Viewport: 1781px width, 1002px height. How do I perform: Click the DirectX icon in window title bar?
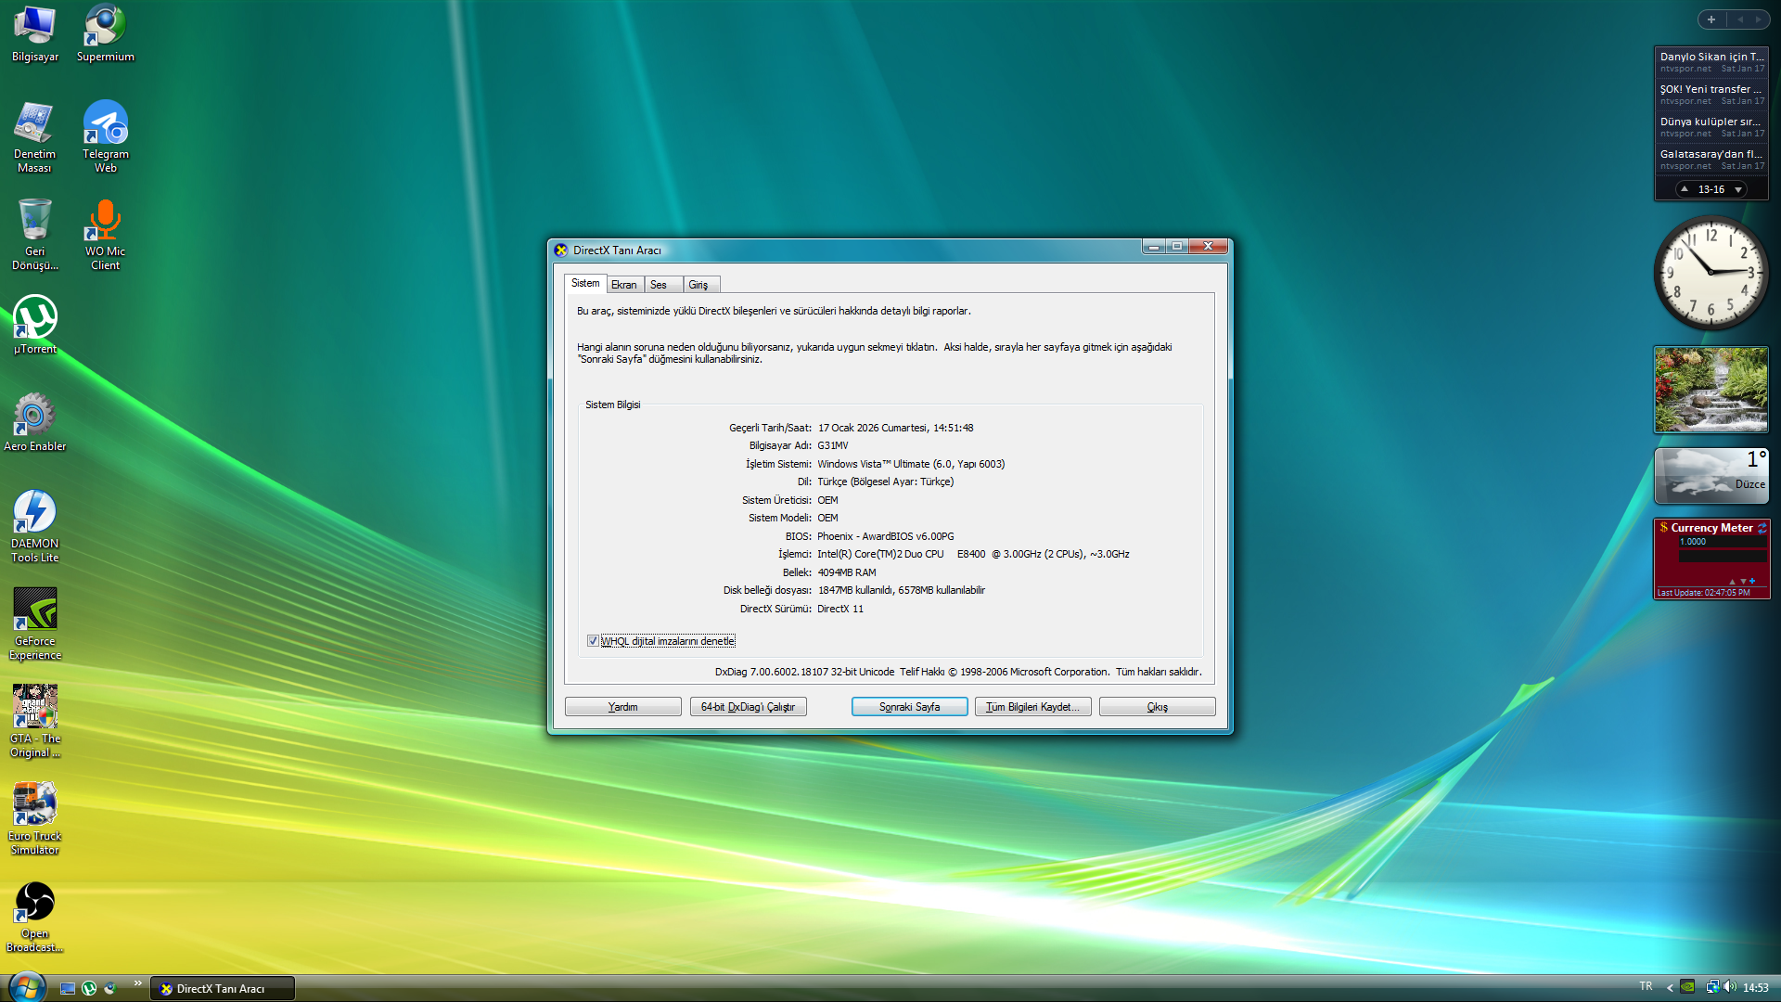tap(561, 250)
